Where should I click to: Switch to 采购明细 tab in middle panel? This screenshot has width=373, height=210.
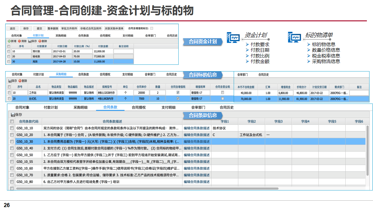click(x=61, y=74)
